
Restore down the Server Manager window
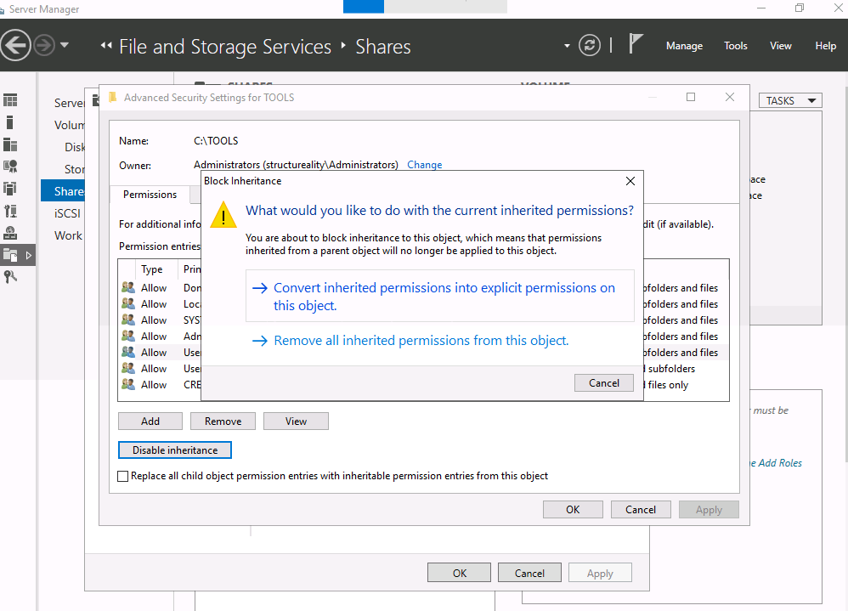coord(800,8)
